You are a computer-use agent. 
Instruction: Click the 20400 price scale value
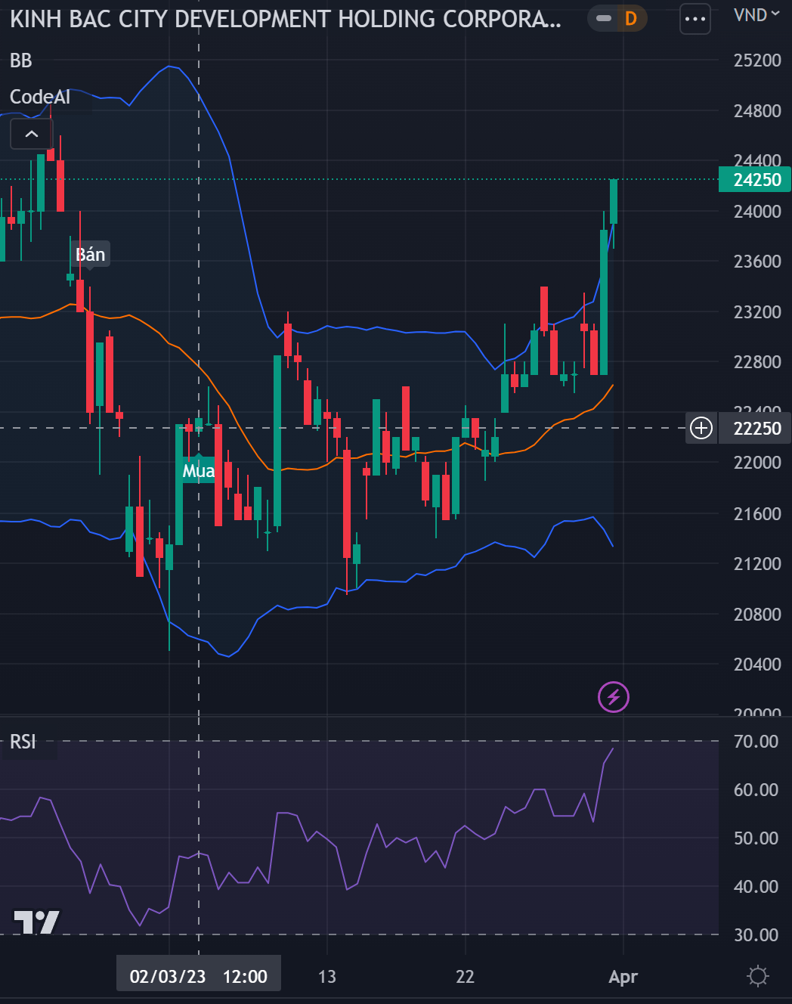point(757,665)
